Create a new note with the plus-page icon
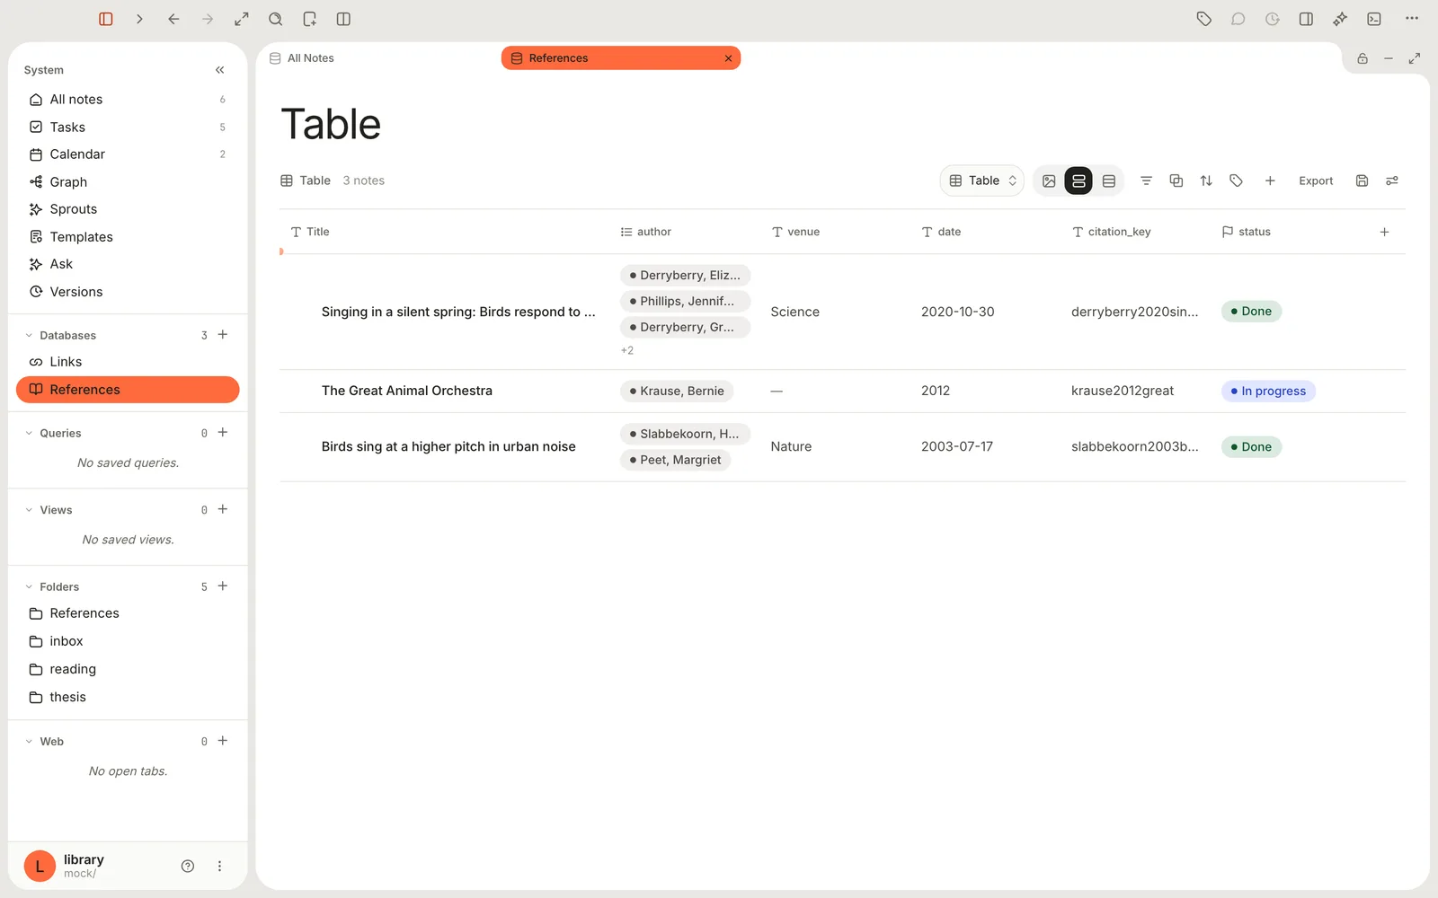This screenshot has width=1438, height=898. pyautogui.click(x=310, y=19)
